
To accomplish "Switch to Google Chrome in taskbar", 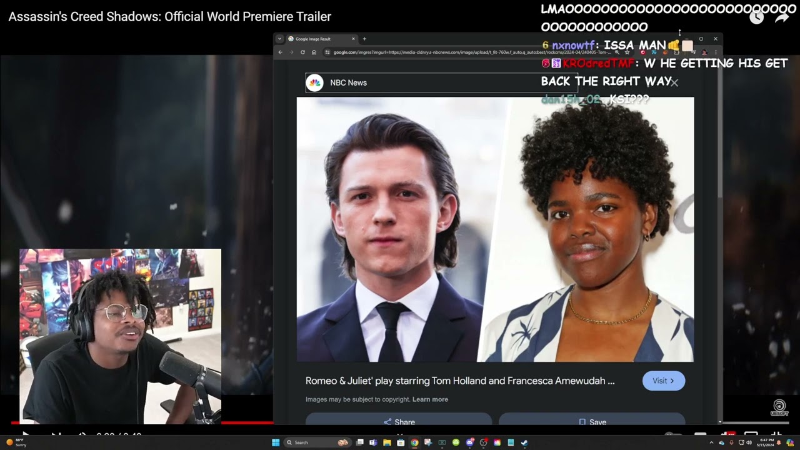I will pyautogui.click(x=414, y=442).
